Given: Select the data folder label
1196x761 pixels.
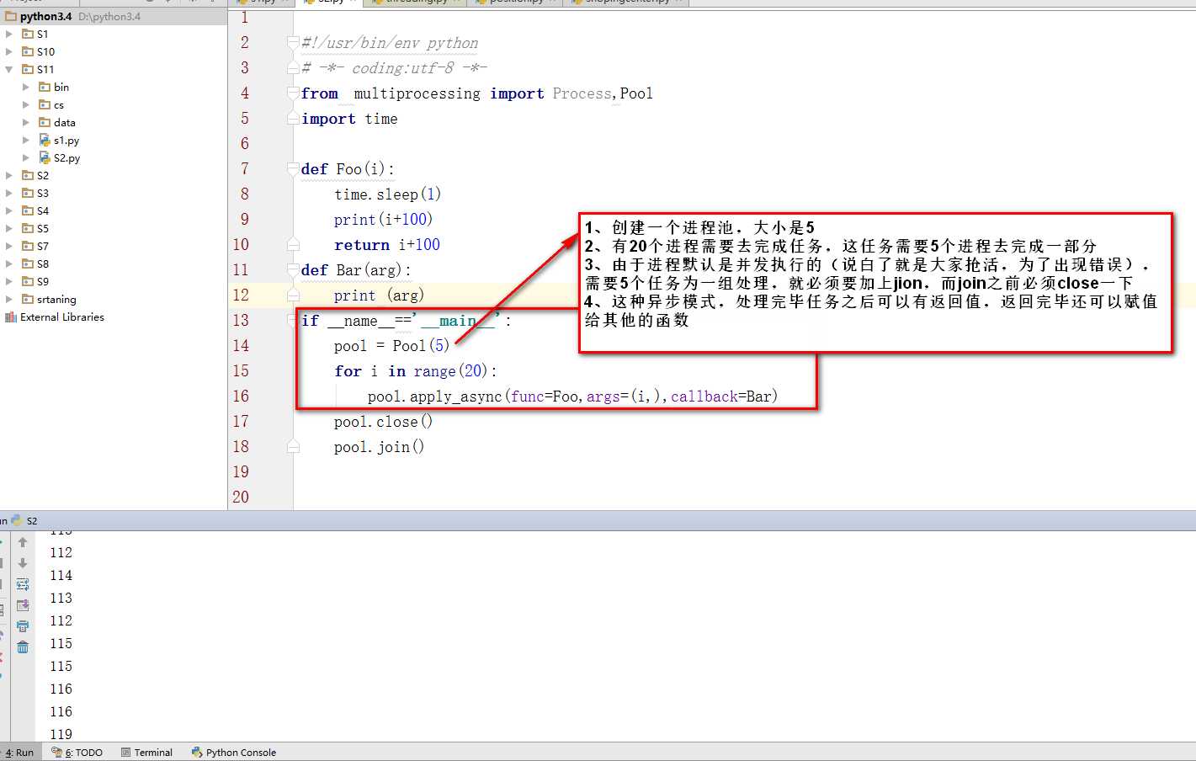Looking at the screenshot, I should 65,122.
